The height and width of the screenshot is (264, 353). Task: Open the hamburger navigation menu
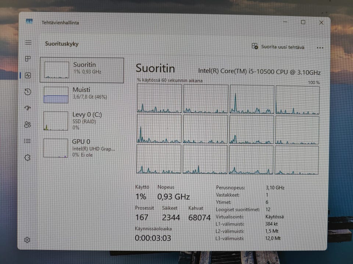pyautogui.click(x=28, y=43)
